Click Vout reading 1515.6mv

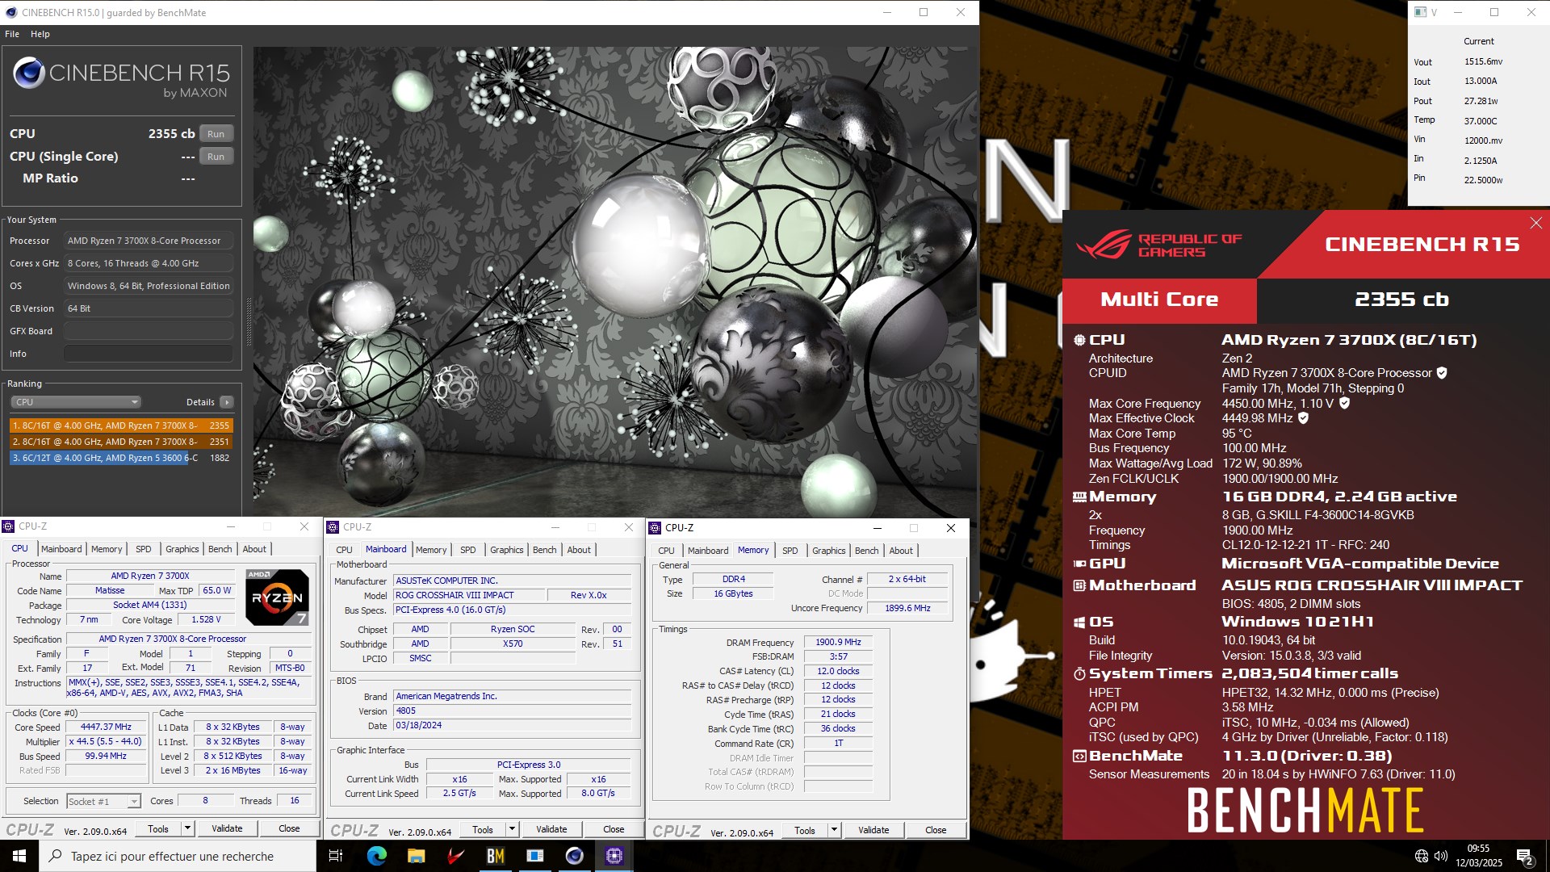pos(1483,61)
